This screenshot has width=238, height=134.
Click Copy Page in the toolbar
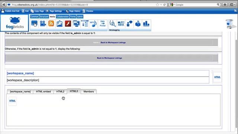point(37,11)
